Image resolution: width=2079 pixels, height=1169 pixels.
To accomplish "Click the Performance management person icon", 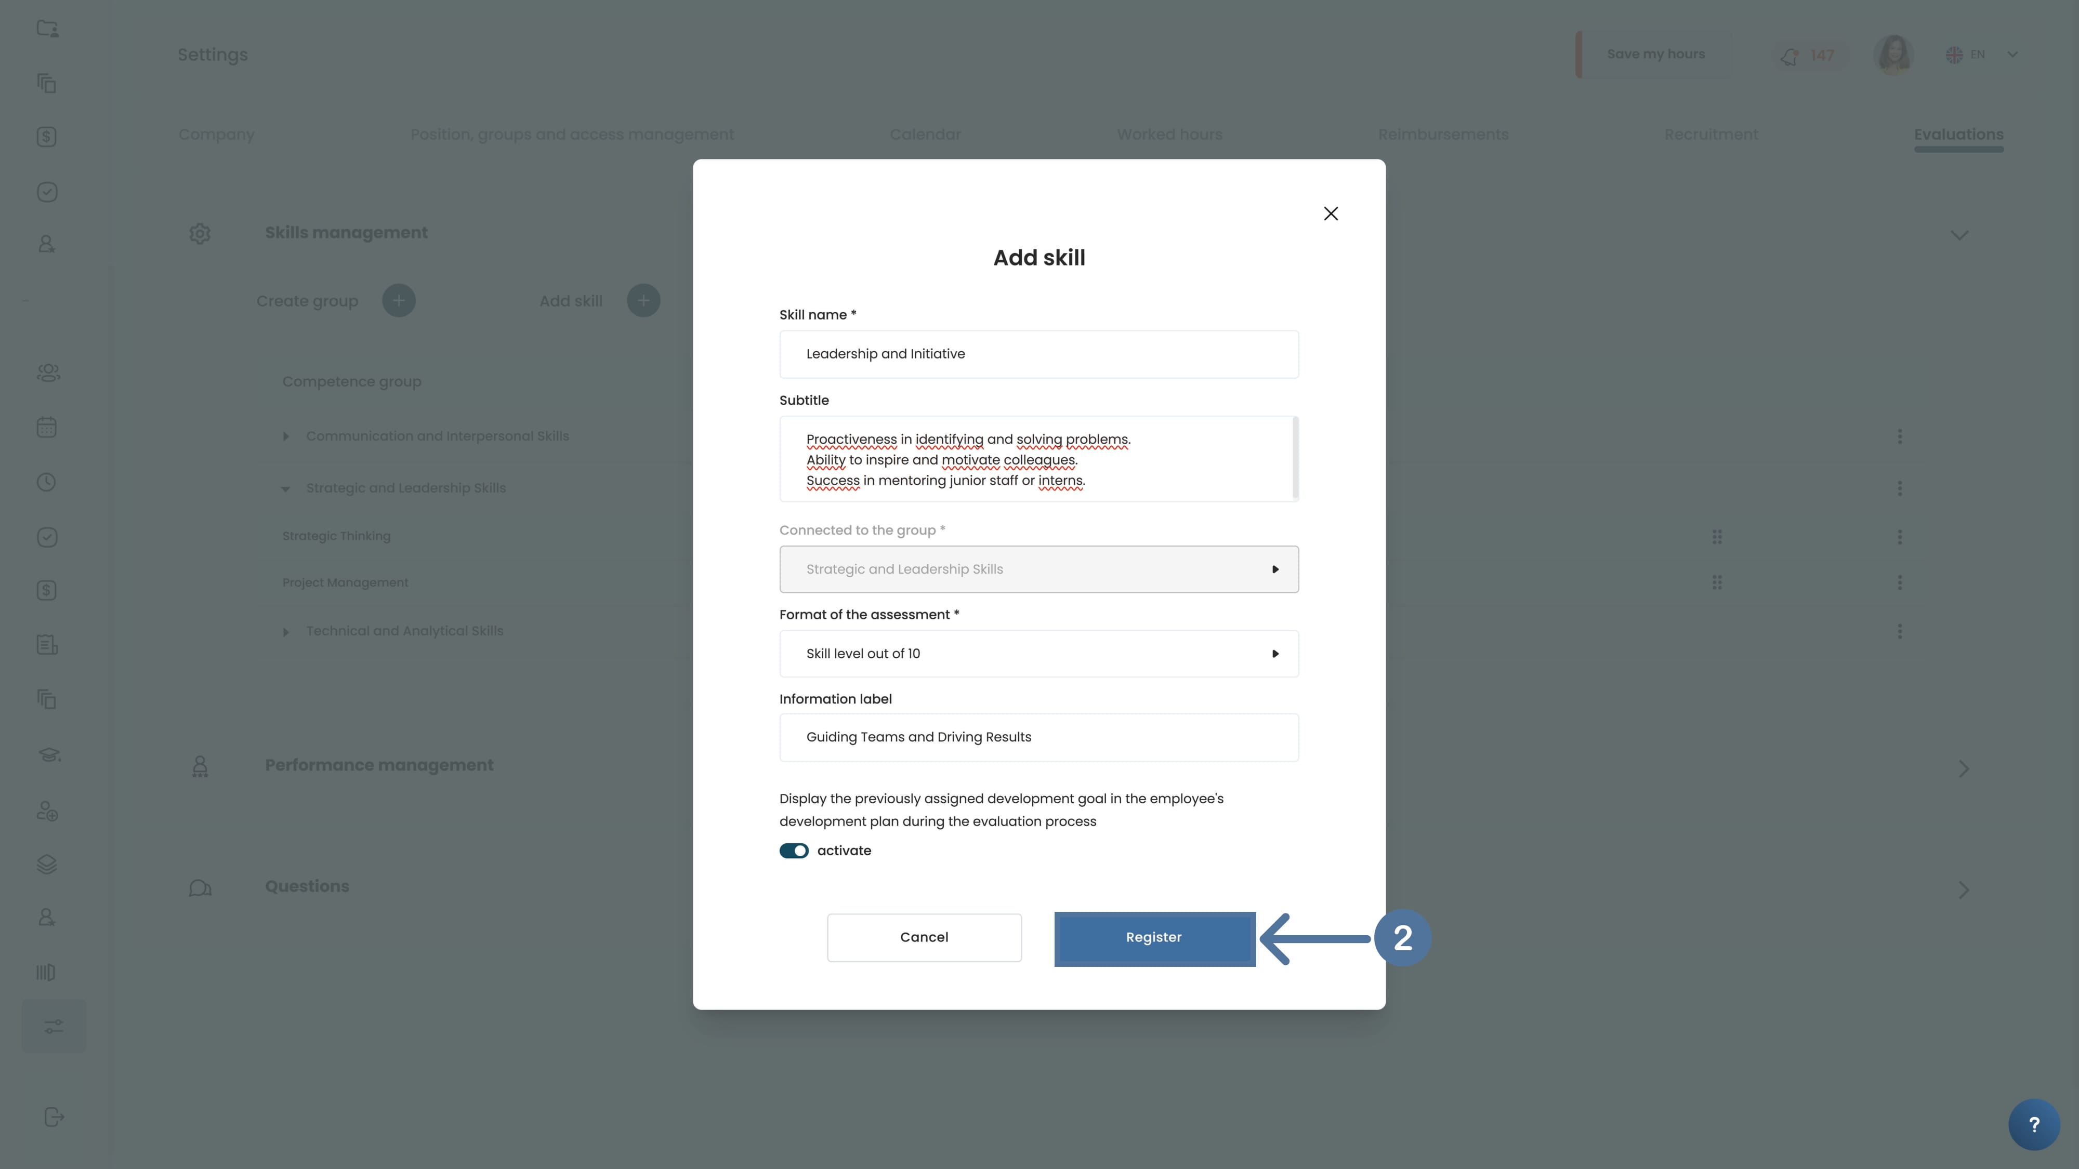I will click(200, 766).
